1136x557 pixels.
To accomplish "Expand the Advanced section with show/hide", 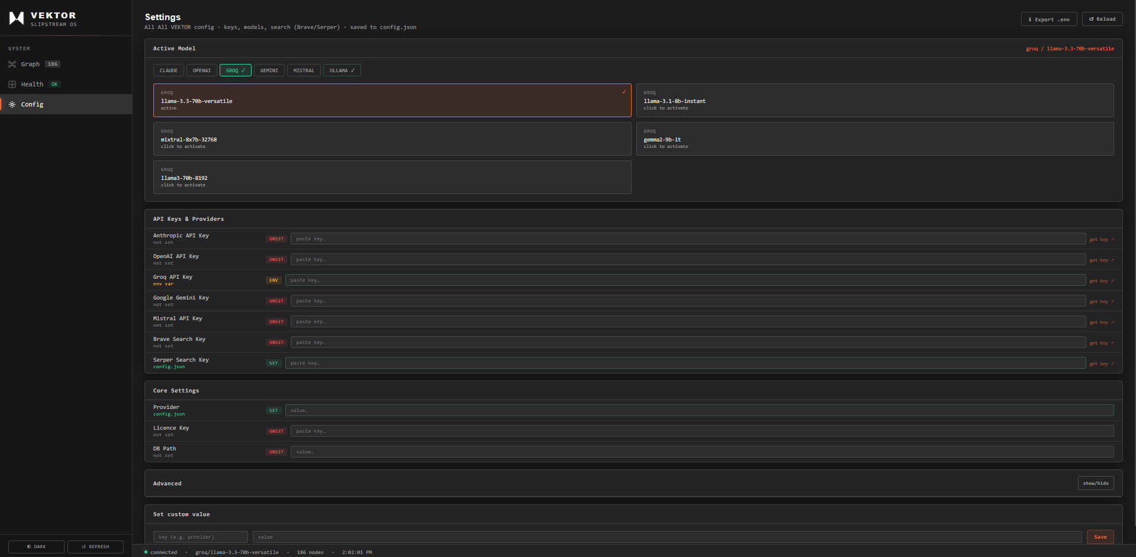I will pyautogui.click(x=1095, y=483).
